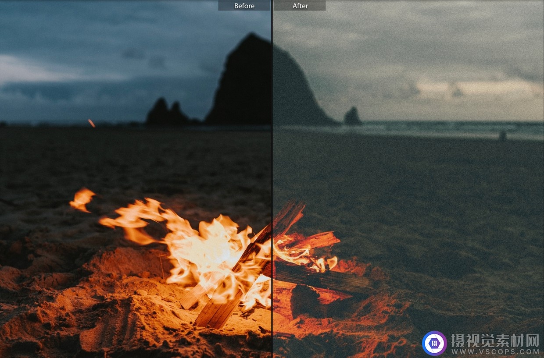This screenshot has height=358, width=544.
Task: Click the small detached flame at left
Action: click(82, 199)
